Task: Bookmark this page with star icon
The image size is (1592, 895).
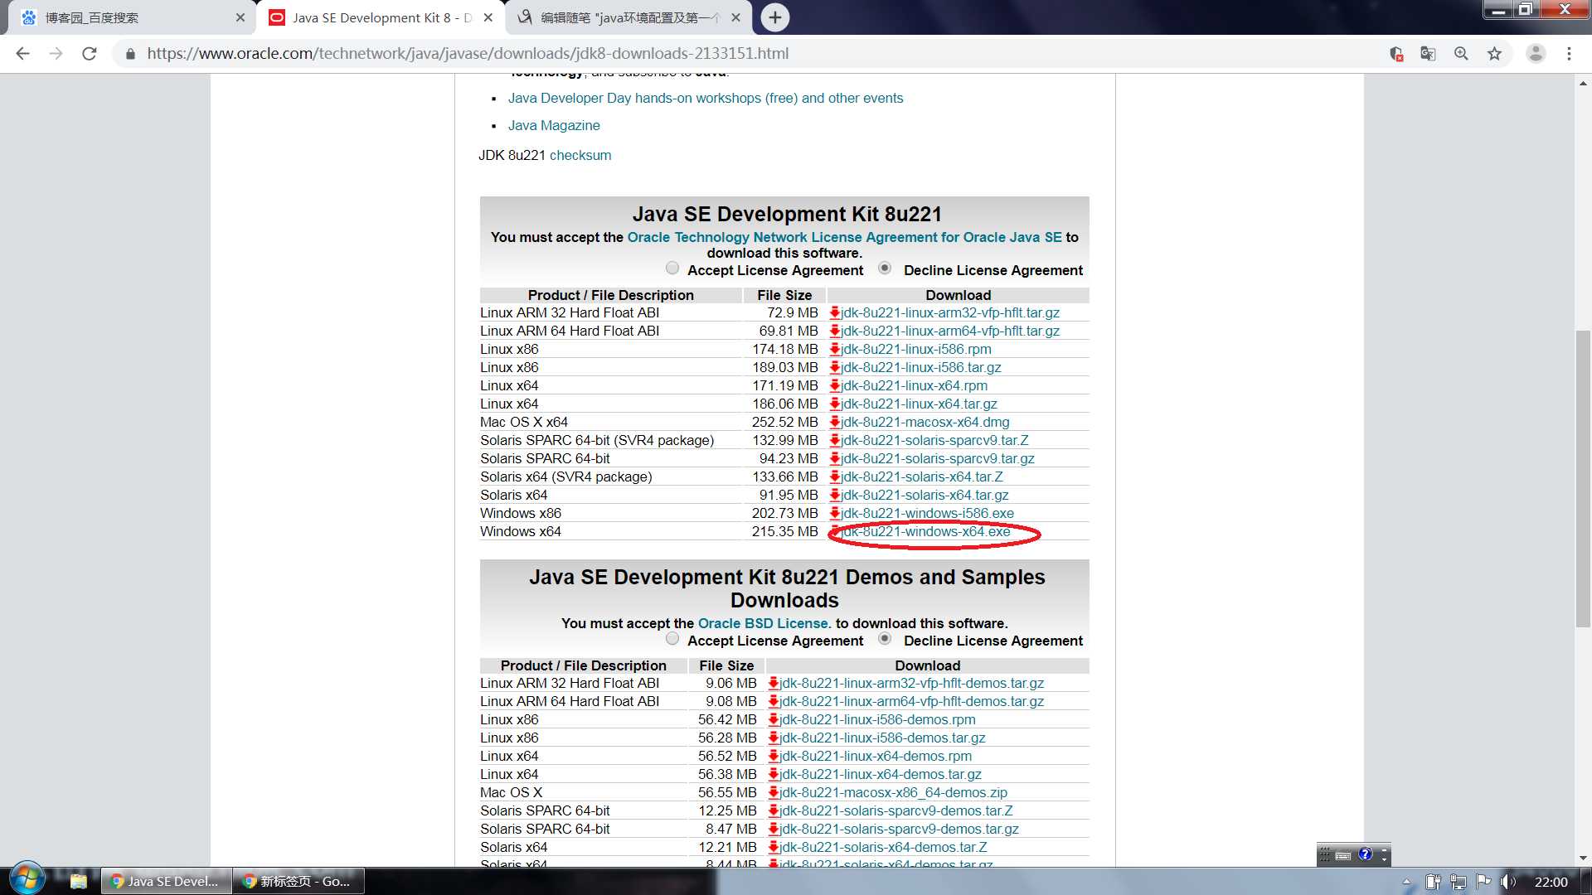Action: pyautogui.click(x=1494, y=54)
